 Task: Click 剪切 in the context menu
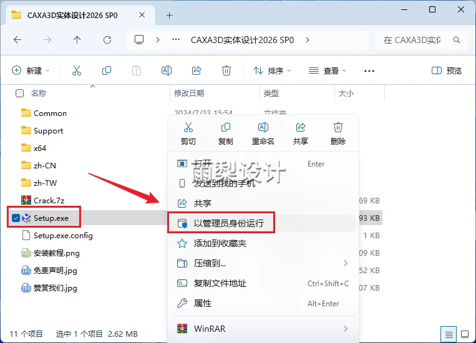(188, 133)
